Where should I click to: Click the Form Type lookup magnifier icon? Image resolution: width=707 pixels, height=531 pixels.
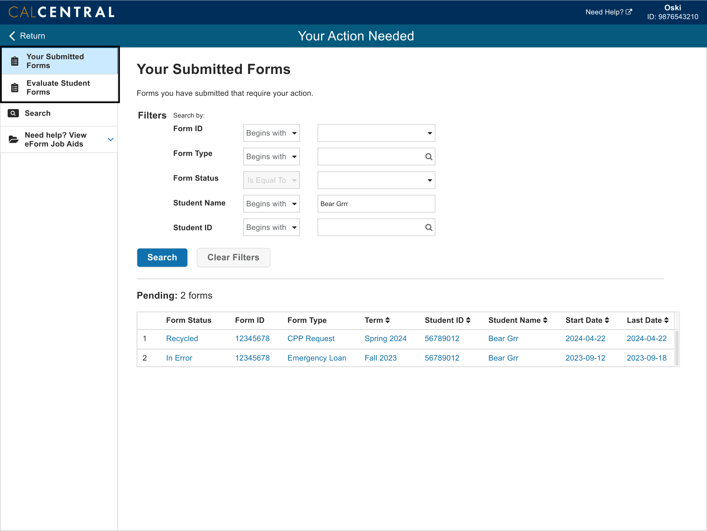pos(428,157)
